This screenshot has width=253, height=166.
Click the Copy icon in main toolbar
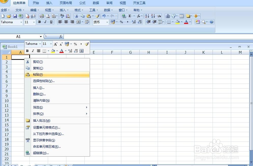(x=82, y=16)
